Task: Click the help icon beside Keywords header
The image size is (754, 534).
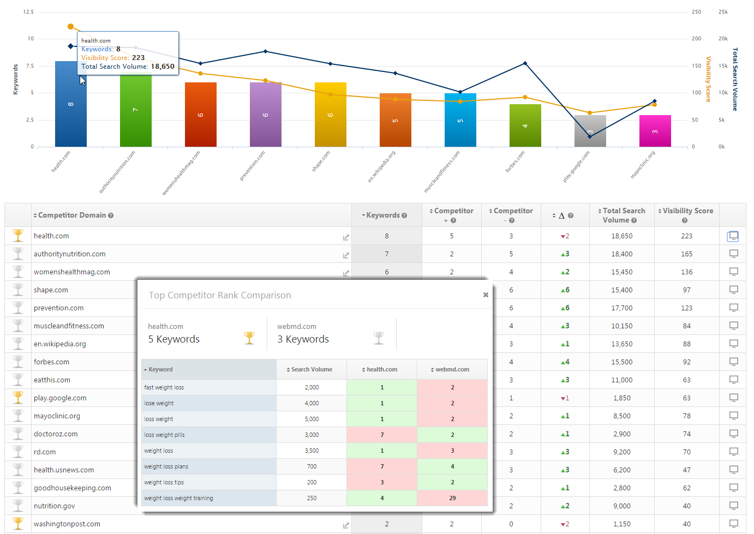Action: tap(404, 215)
